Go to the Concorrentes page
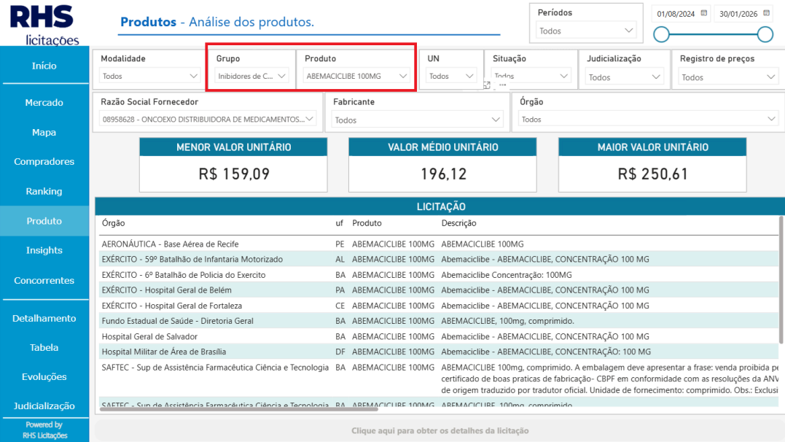Screen dimensions: 785x442 click(x=44, y=280)
